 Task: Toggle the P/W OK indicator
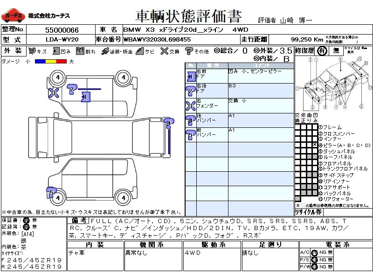click(x=314, y=266)
